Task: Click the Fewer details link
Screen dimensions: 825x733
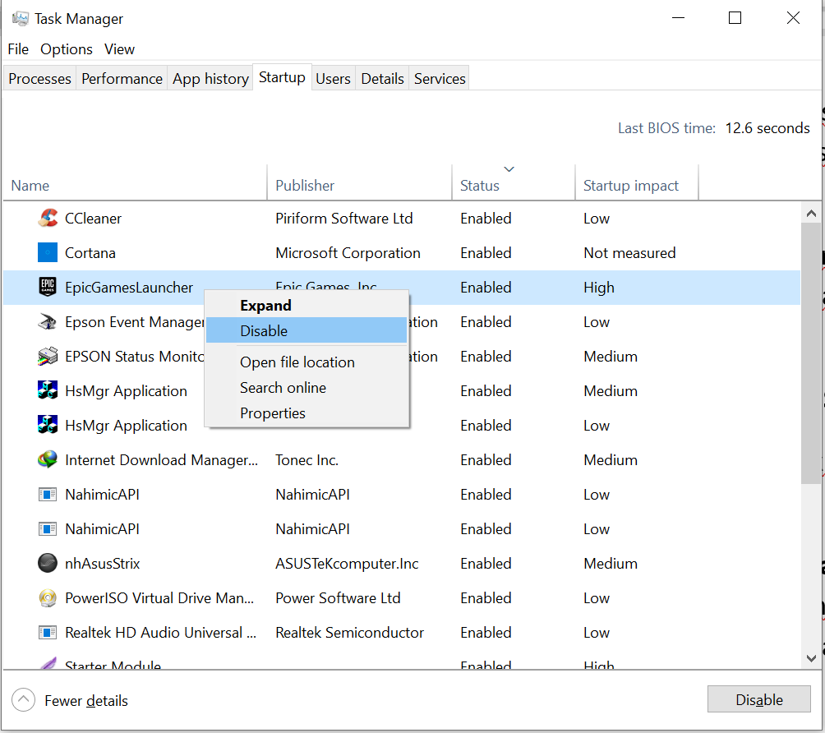Action: click(86, 700)
